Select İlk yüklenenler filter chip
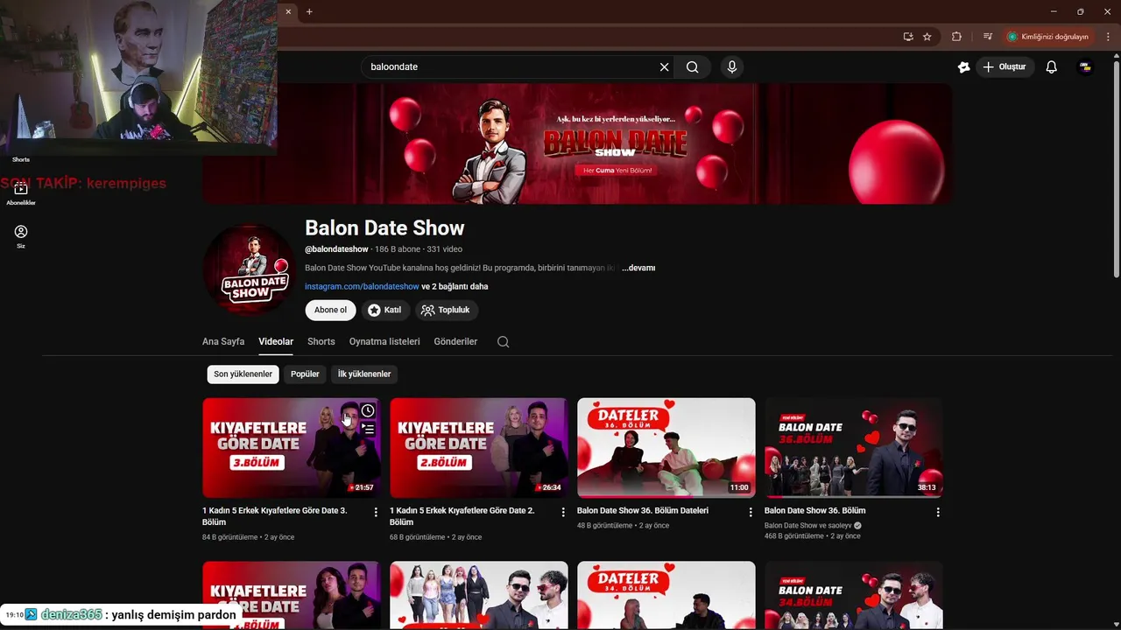 364,374
